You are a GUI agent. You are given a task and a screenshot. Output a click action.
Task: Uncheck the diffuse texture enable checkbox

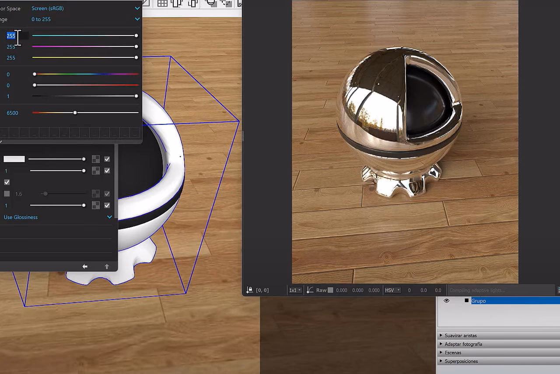(x=107, y=159)
